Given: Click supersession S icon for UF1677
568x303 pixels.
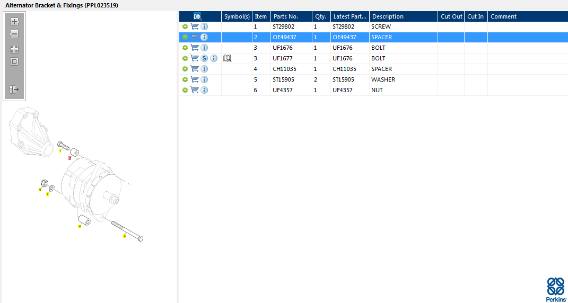Looking at the screenshot, I should 204,58.
